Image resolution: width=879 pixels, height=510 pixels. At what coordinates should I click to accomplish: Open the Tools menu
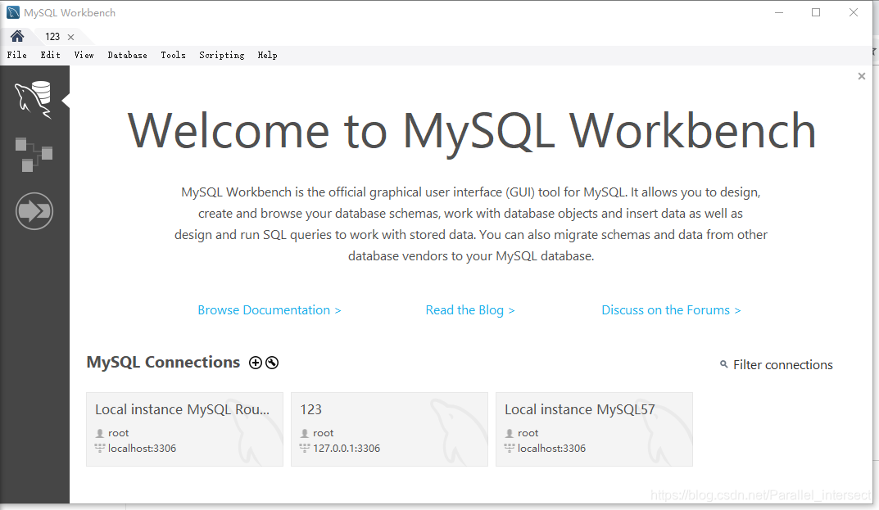(x=173, y=55)
